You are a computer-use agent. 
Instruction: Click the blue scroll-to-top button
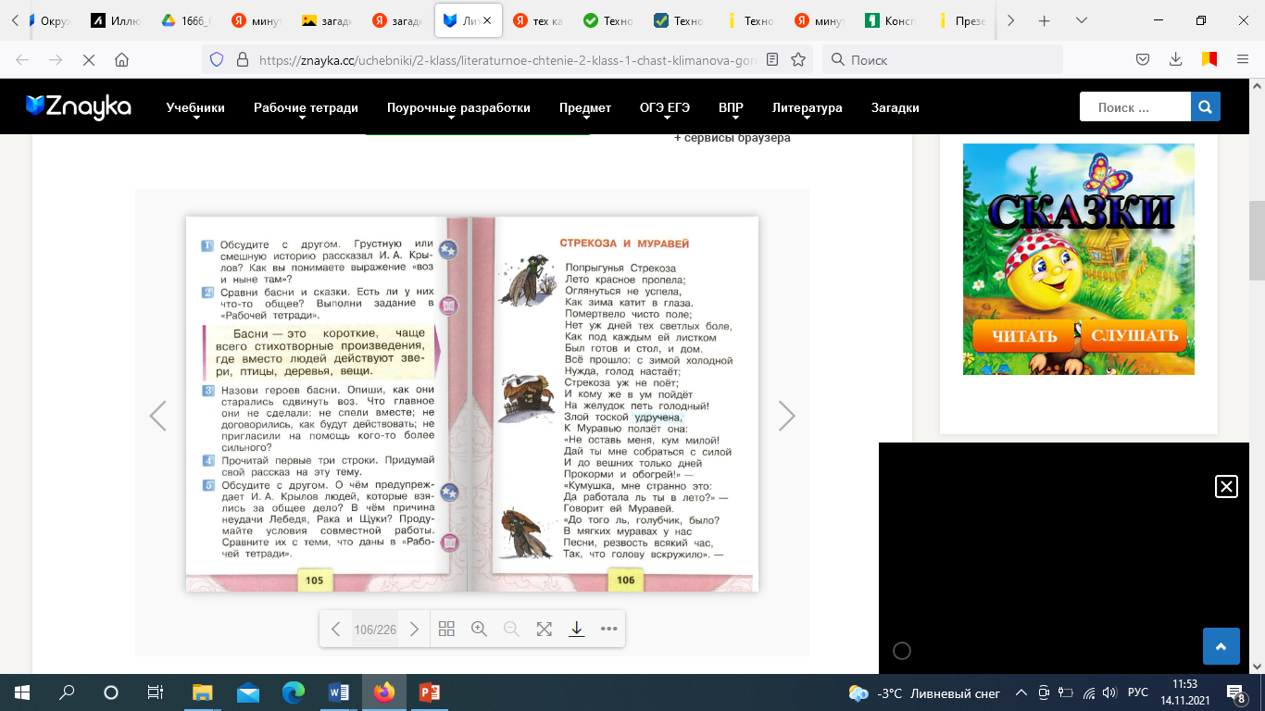pos(1221,646)
